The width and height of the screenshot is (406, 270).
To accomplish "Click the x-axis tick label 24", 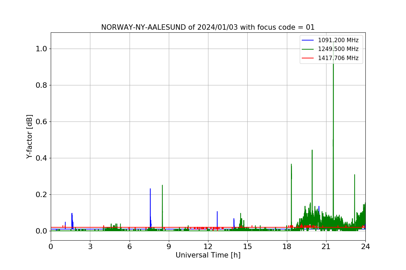I will tap(365, 246).
